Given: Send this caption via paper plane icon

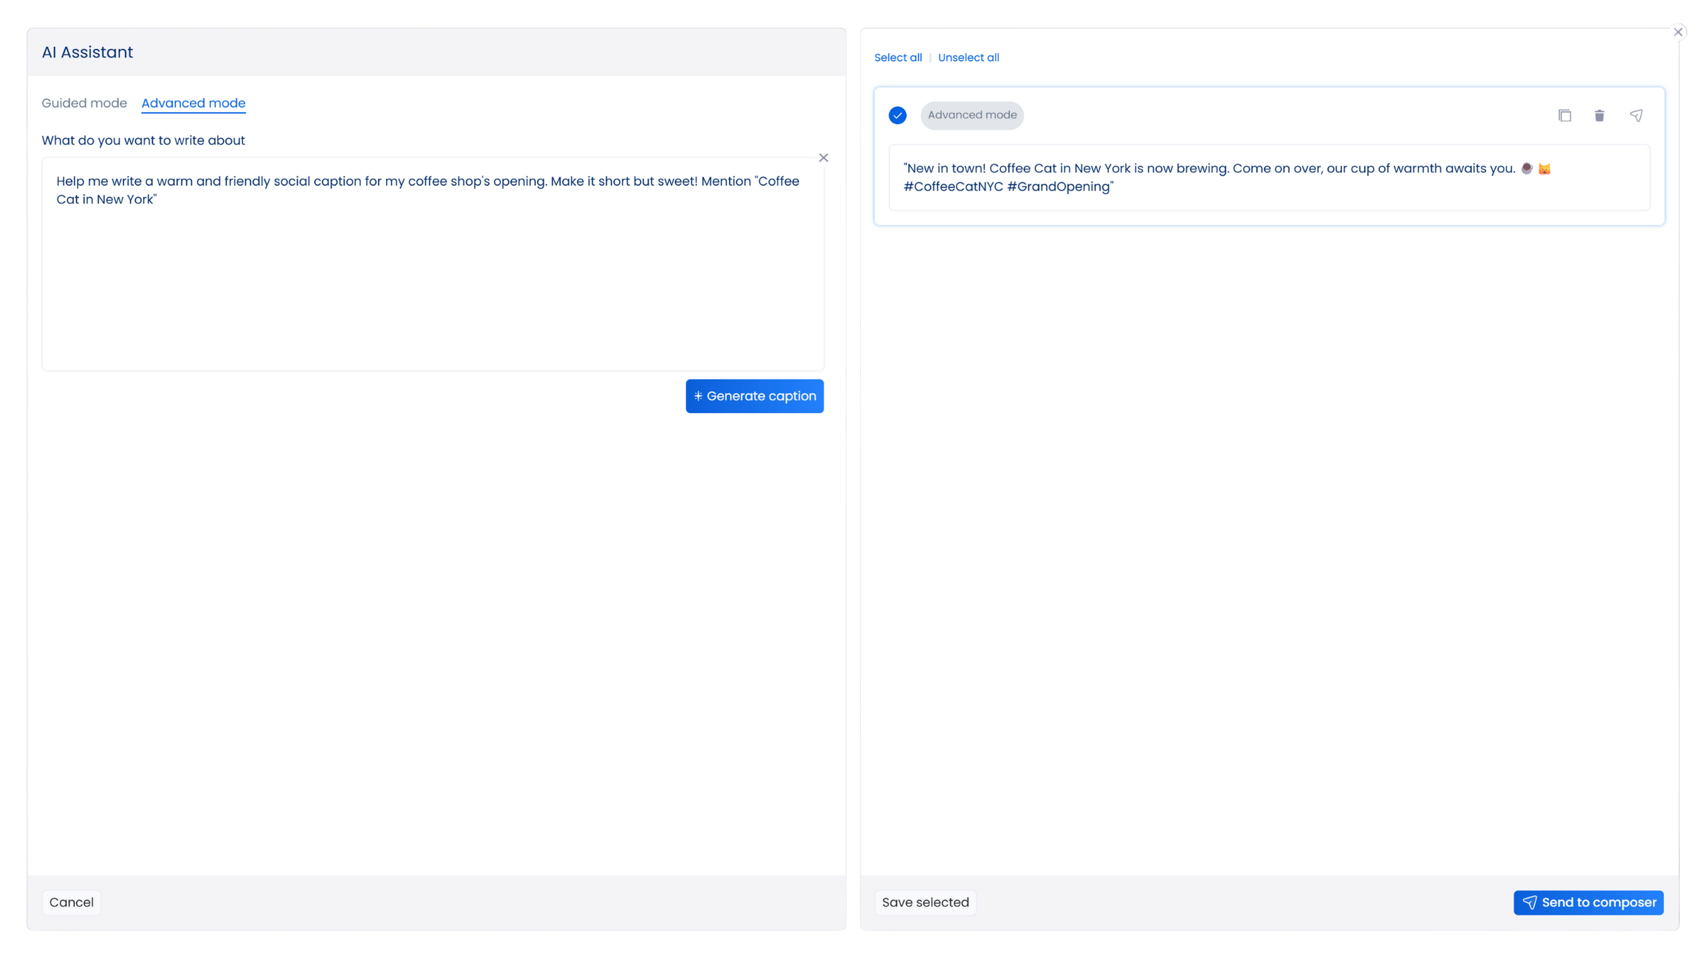Looking at the screenshot, I should tap(1636, 116).
